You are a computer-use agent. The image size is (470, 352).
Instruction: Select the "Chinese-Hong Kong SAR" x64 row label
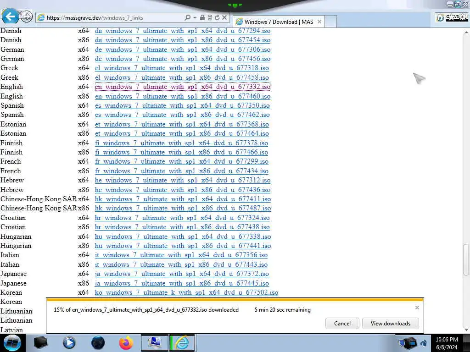pos(39,199)
